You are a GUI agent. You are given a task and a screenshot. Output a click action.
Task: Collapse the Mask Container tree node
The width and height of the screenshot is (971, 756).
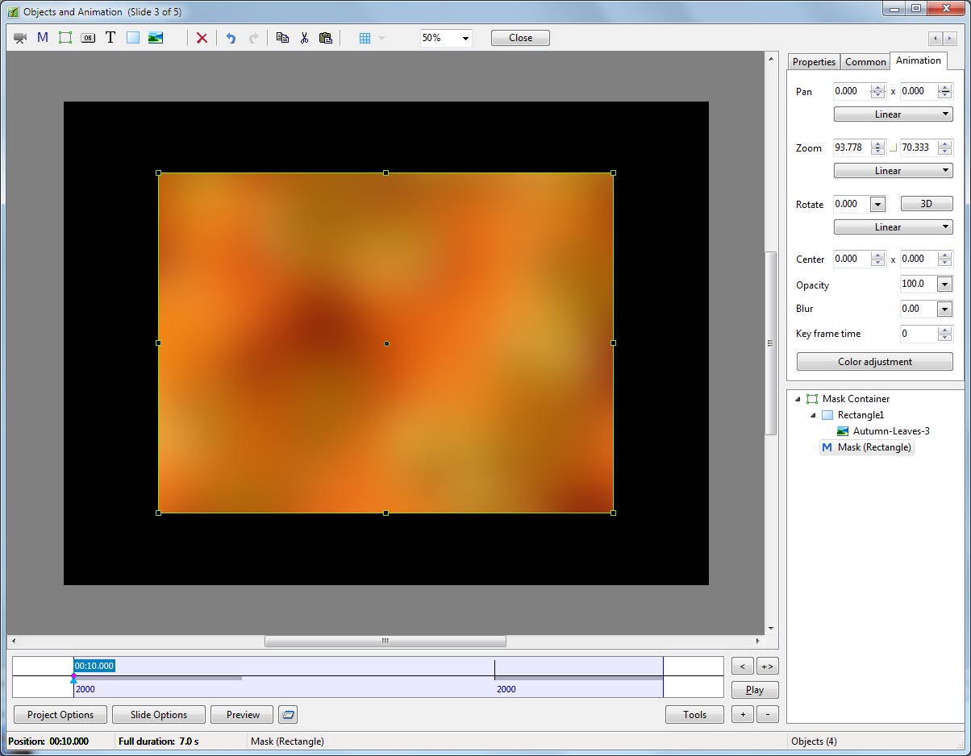[798, 399]
